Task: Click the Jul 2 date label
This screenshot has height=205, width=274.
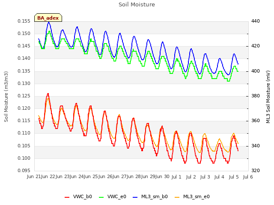Action: click(x=191, y=177)
